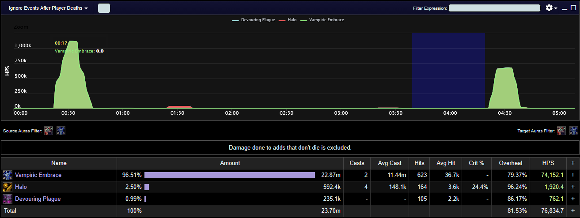This screenshot has height=218, width=580.
Task: Click second Target Auras Filter icon
Action: (x=573, y=131)
